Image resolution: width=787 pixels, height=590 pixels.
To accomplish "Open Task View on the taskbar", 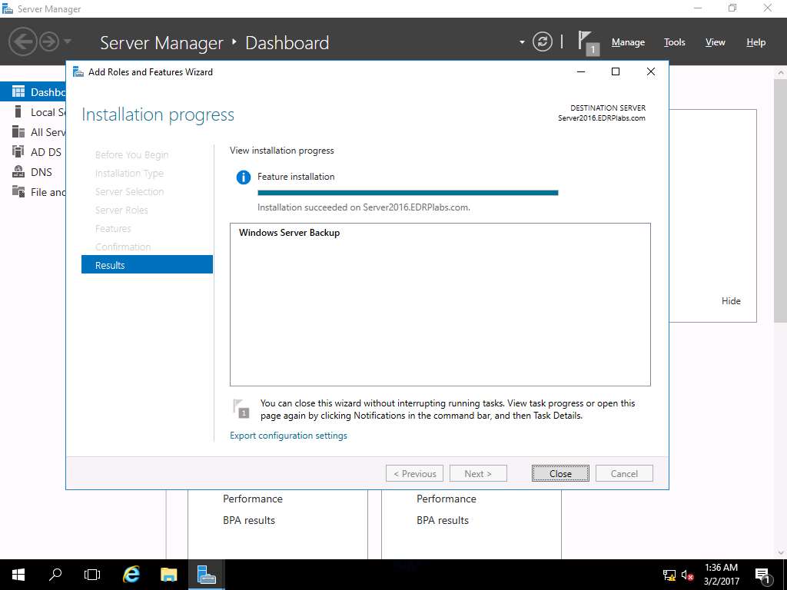I will click(92, 575).
